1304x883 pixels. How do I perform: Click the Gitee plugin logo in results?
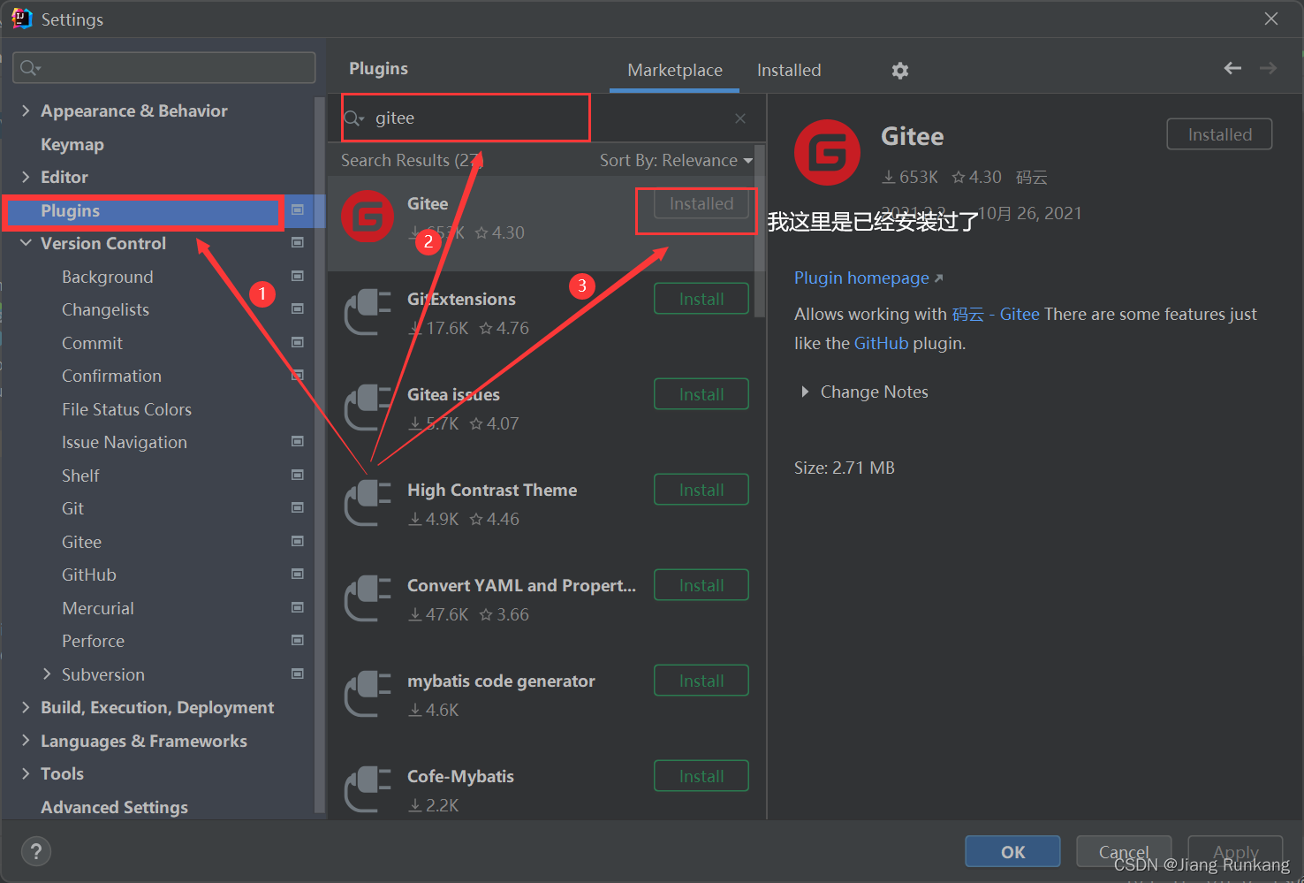pos(368,217)
